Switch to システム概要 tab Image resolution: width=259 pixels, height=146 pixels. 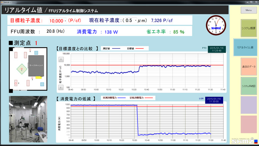pyautogui.click(x=249, y=28)
